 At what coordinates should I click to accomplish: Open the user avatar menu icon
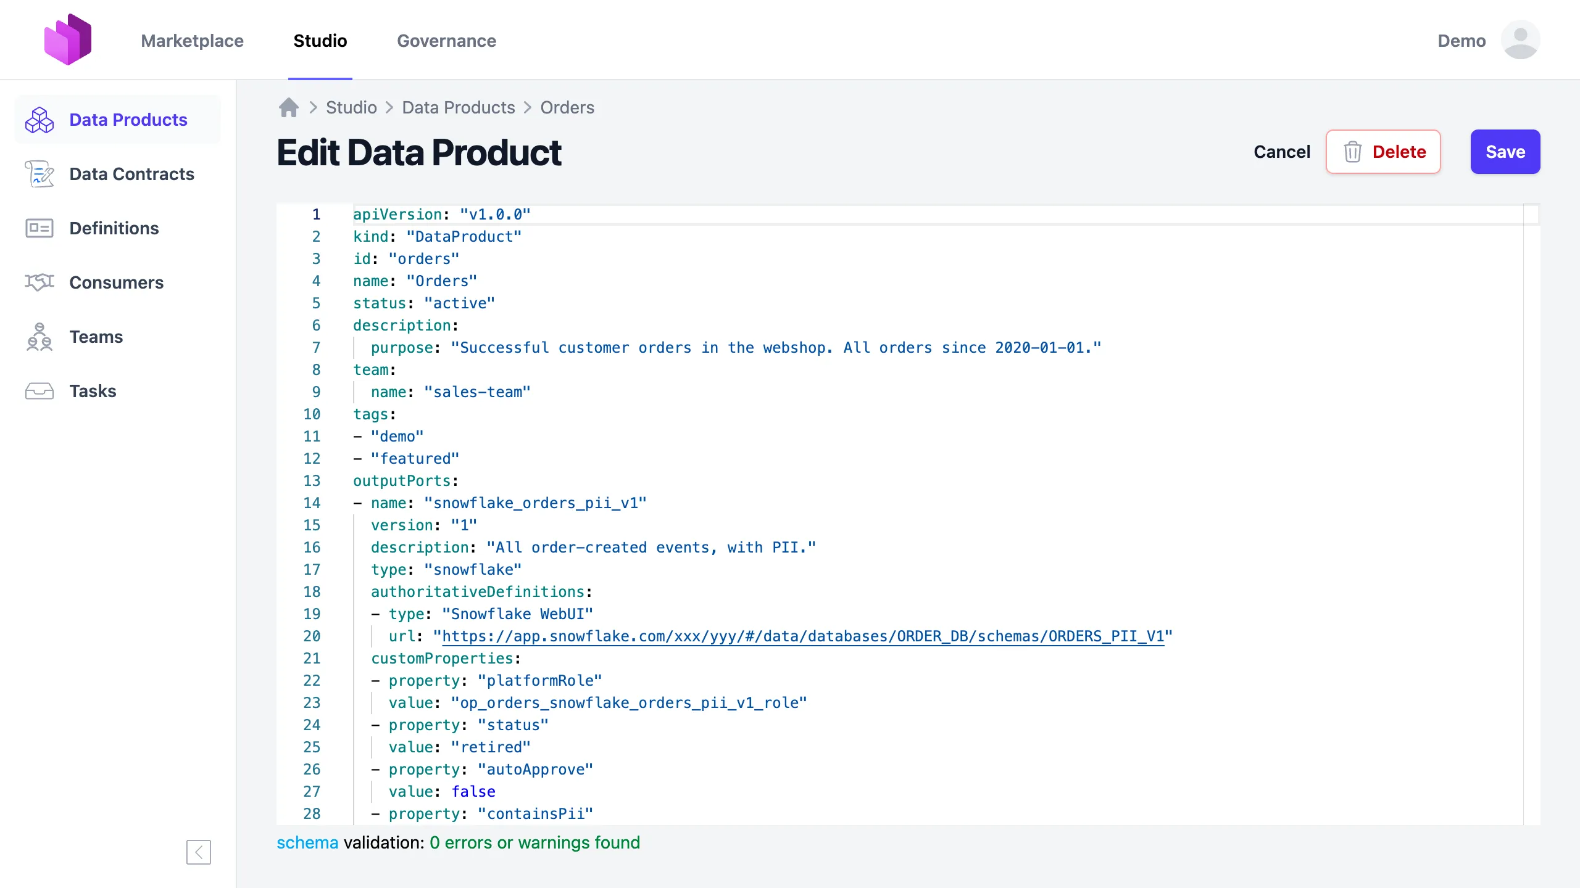click(1521, 39)
